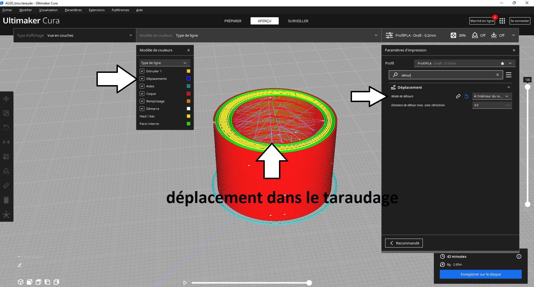Select the Rotate tool in left toolbar
This screenshot has width=534, height=287.
click(x=6, y=128)
